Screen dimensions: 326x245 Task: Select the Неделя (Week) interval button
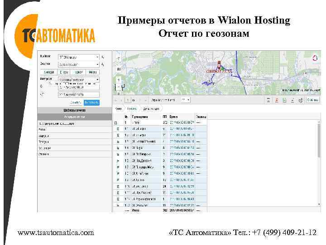pyautogui.click(x=78, y=72)
